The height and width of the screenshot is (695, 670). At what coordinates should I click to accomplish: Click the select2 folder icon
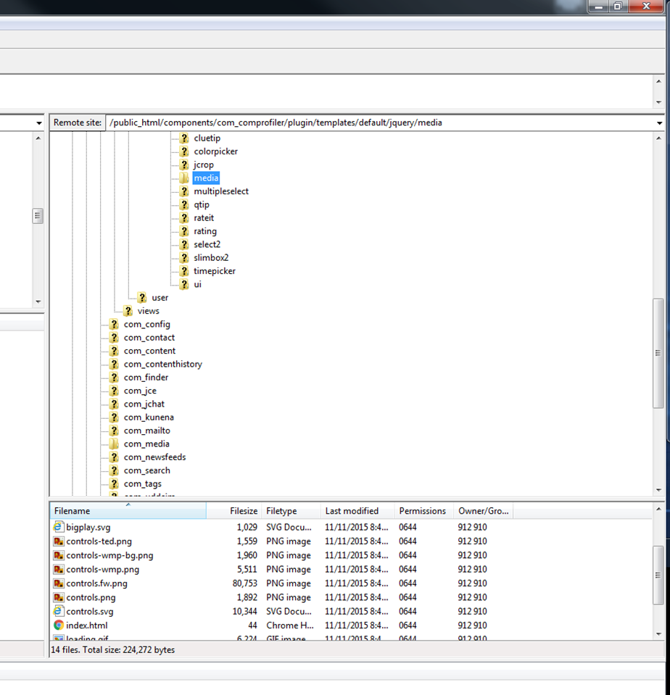pos(184,245)
